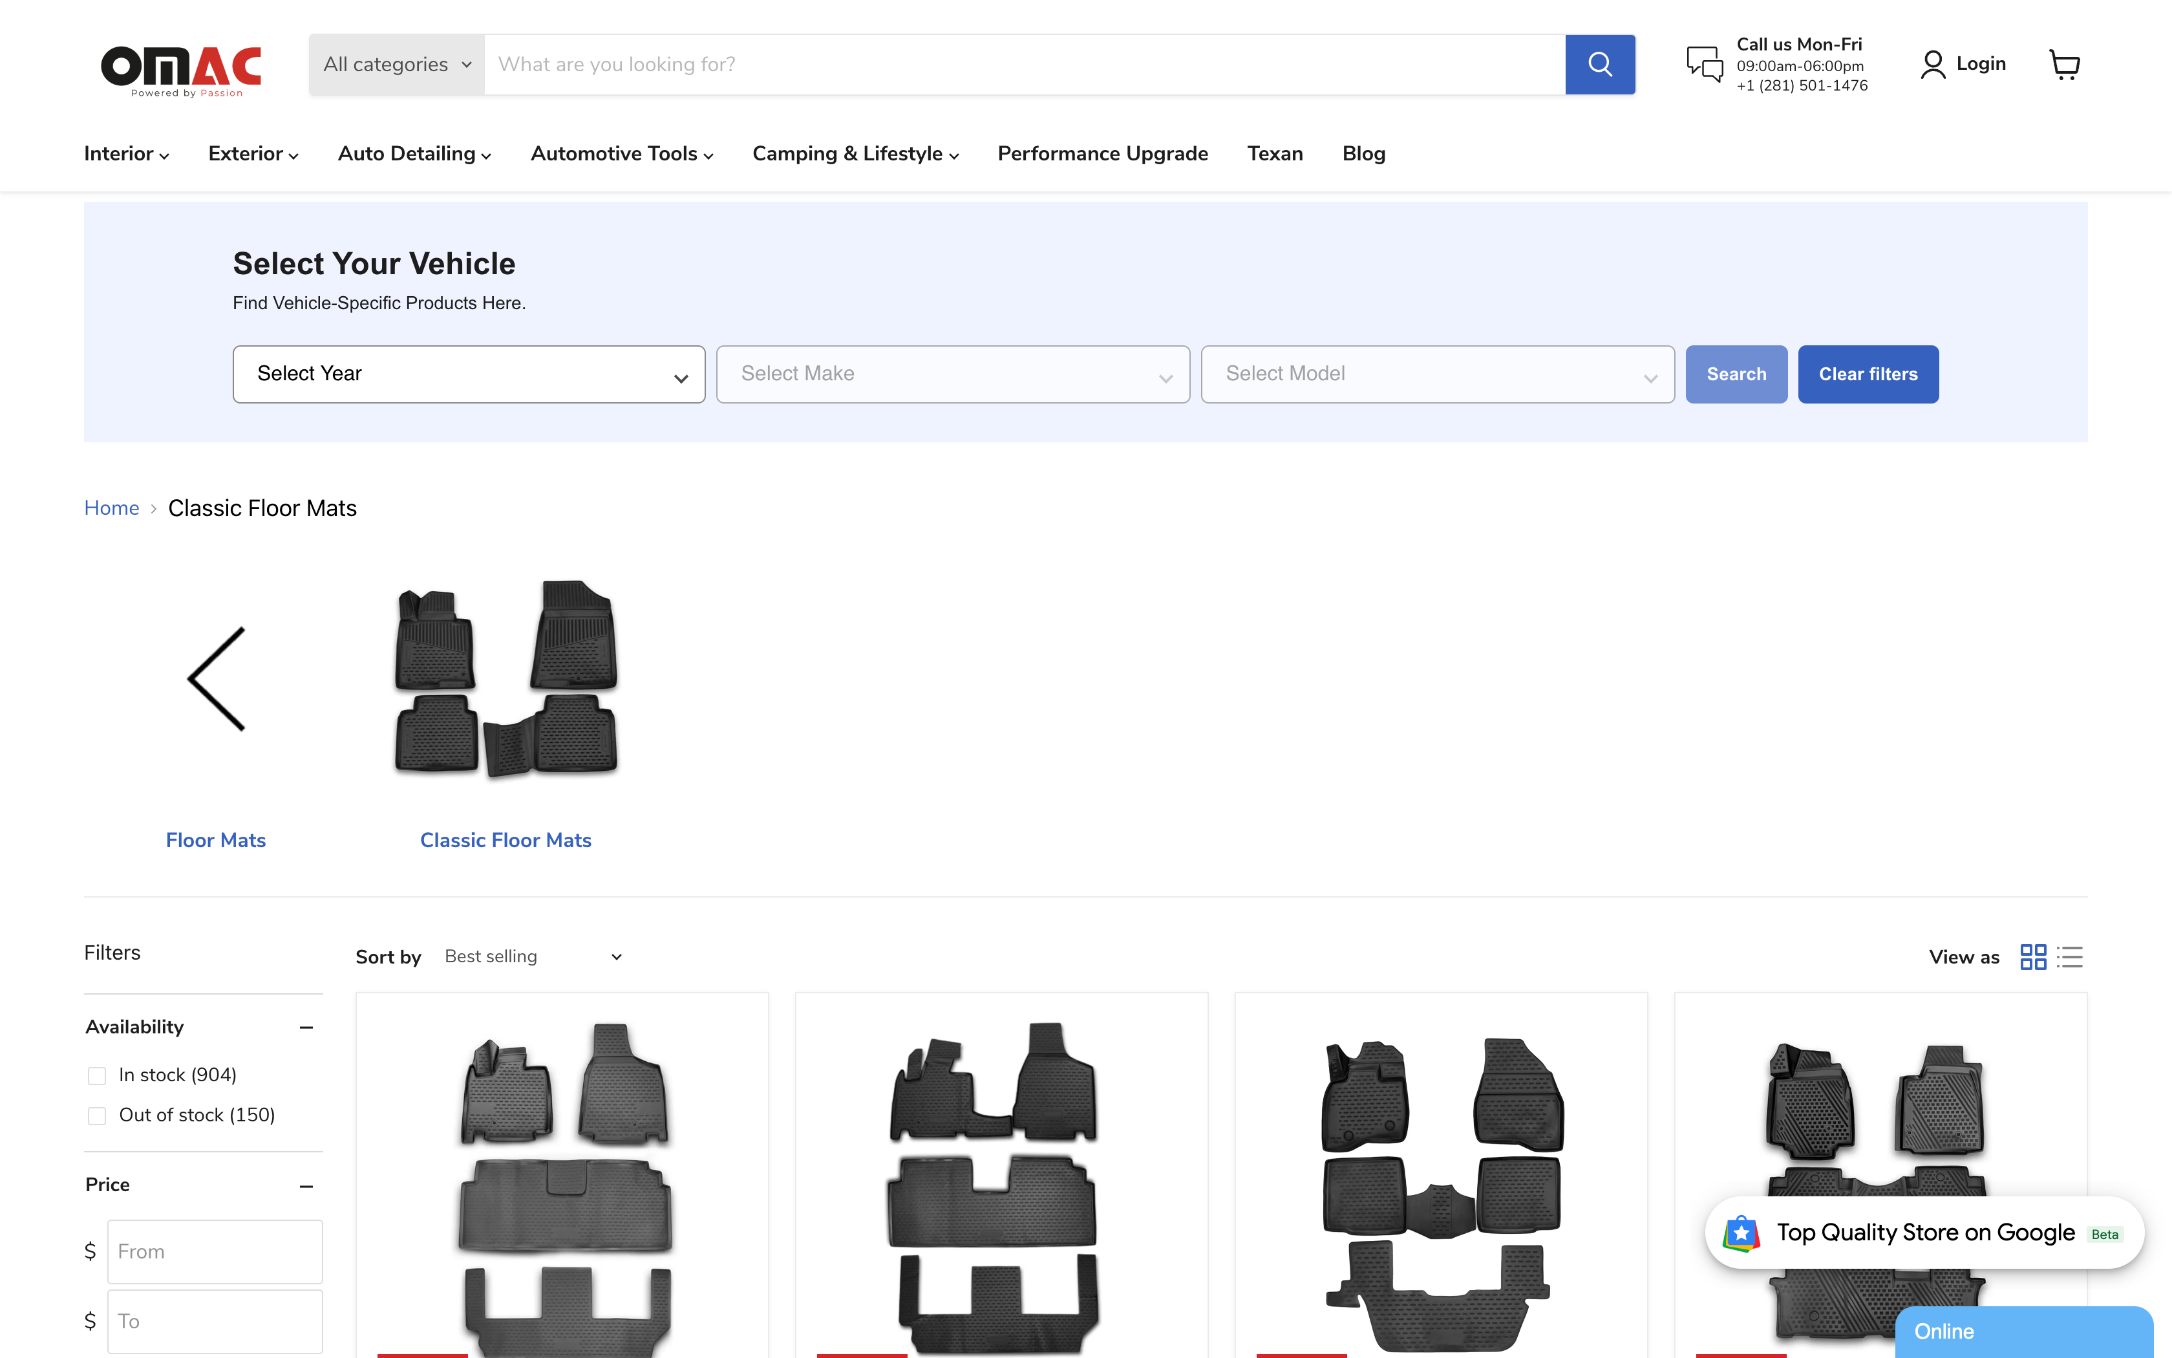Image resolution: width=2172 pixels, height=1358 pixels.
Task: Open the Select Year dropdown
Action: coord(469,374)
